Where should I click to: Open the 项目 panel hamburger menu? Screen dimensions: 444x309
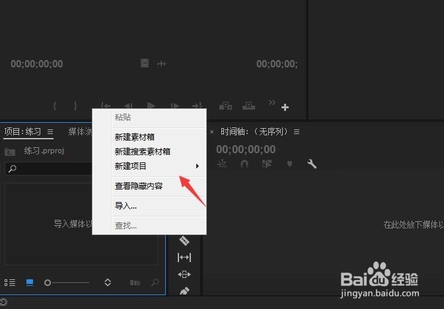coord(50,131)
